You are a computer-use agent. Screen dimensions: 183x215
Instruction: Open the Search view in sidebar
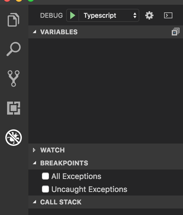click(14, 49)
